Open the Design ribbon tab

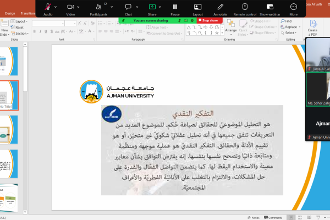(10, 13)
